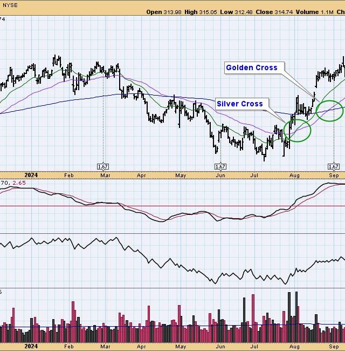Click the Aug label on bottom date axis
Image resolution: width=345 pixels, height=351 pixels.
294,346
